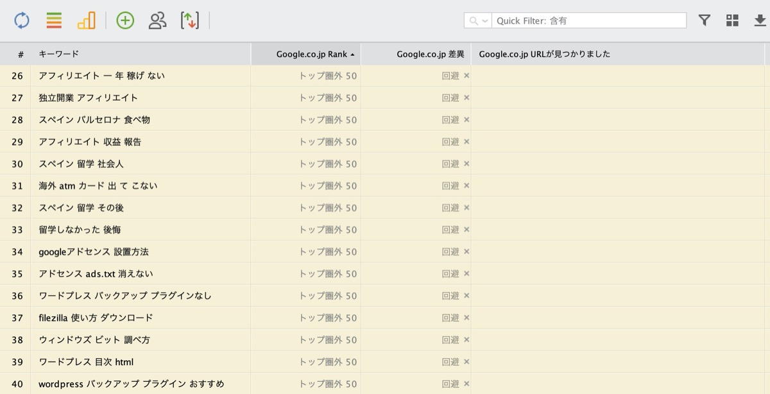Select keyword 留学しなかった 後悔
Image resolution: width=770 pixels, height=394 pixels.
80,230
